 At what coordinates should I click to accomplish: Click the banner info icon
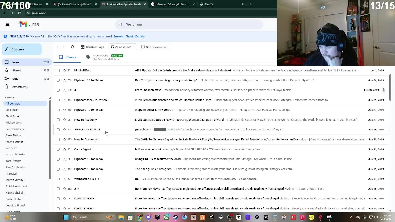pos(5,36)
